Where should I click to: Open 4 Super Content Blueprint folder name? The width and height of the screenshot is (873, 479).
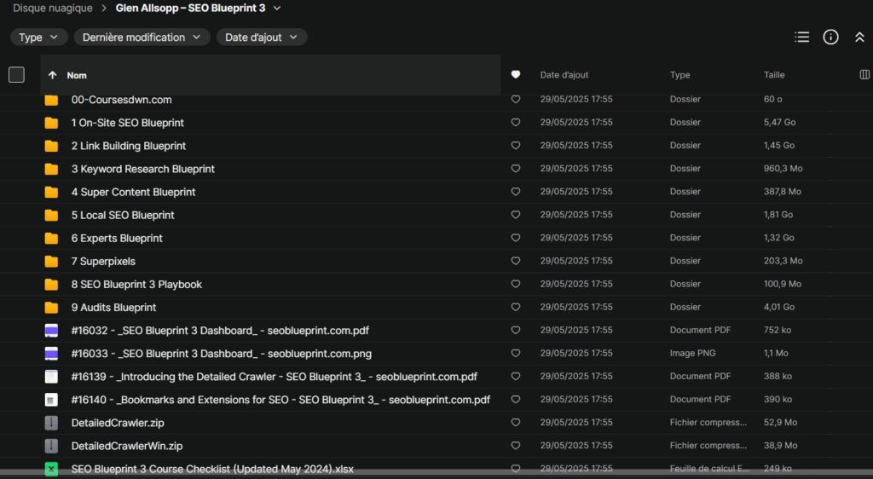coord(133,192)
